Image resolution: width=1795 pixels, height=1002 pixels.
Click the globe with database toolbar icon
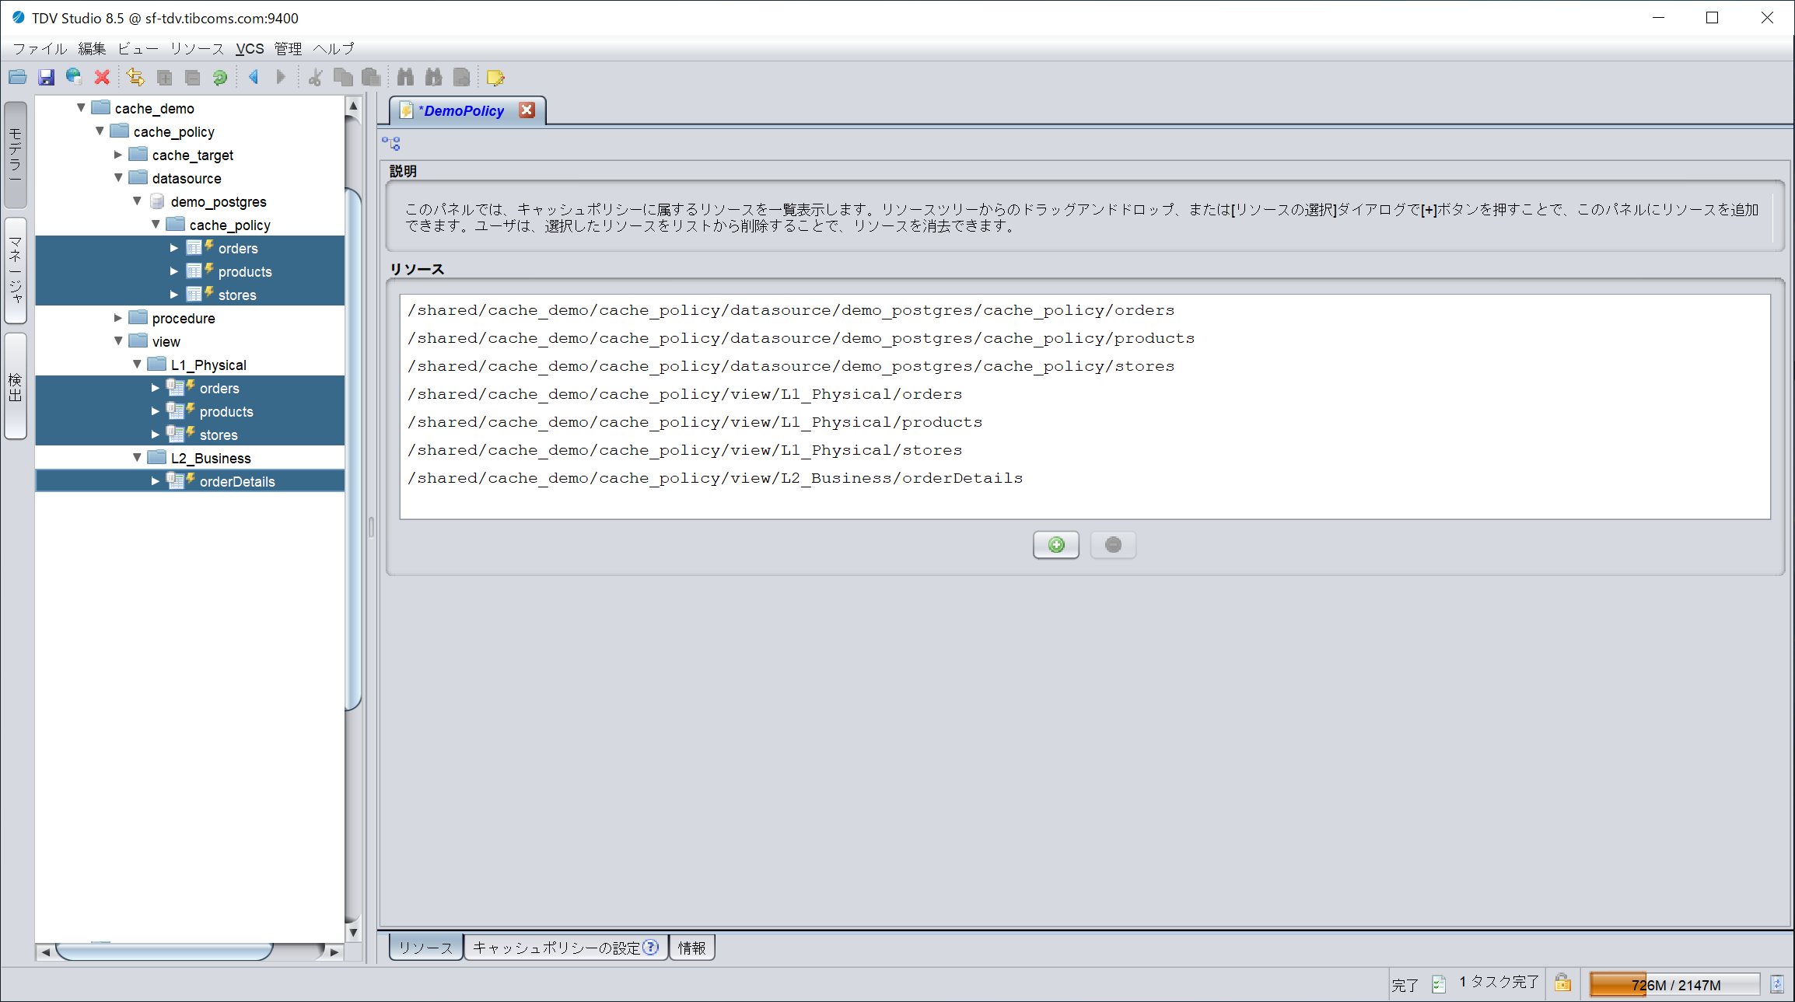[74, 77]
